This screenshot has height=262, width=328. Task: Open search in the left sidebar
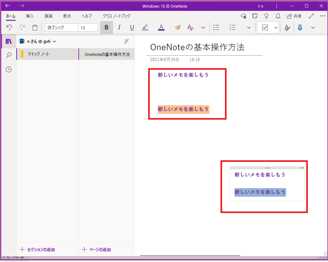tap(9, 55)
